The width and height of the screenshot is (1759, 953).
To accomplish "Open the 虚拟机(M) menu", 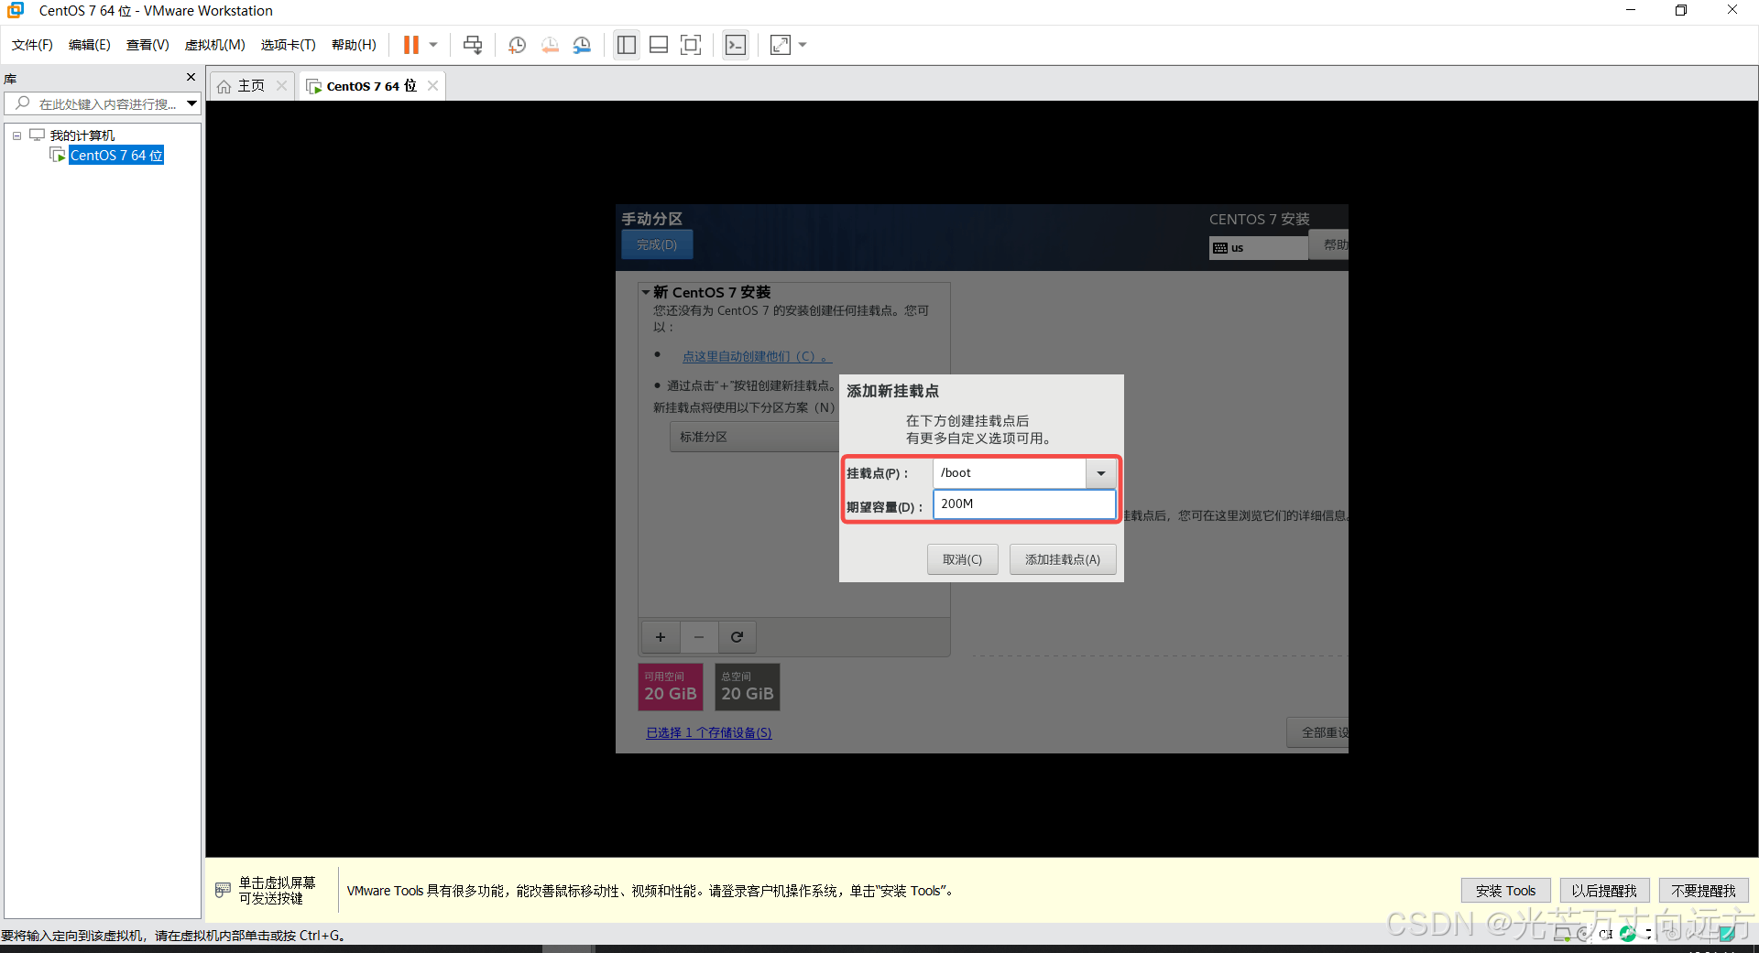I will pos(215,45).
